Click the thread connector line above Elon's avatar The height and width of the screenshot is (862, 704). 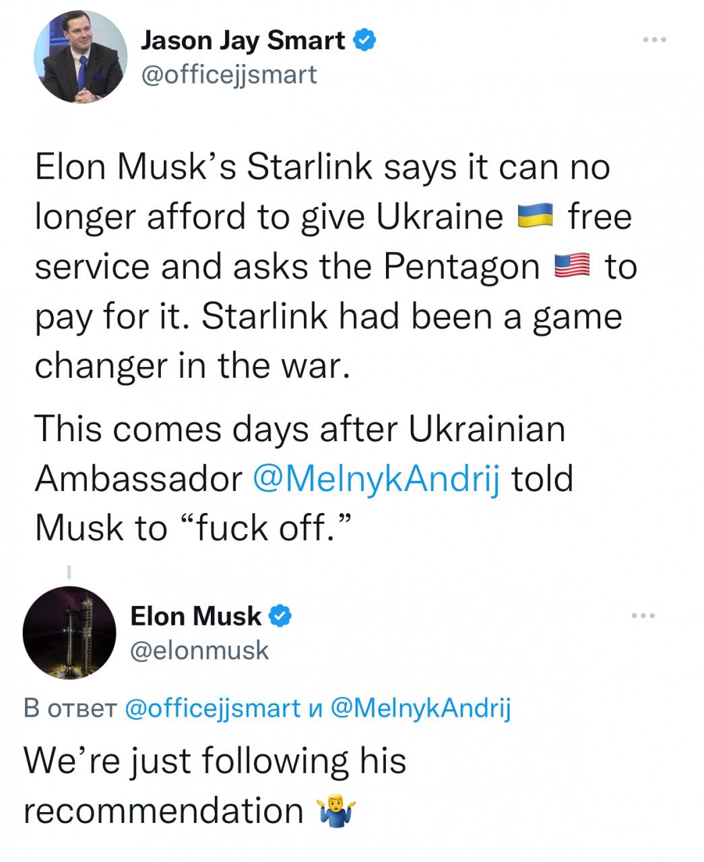tap(69, 573)
